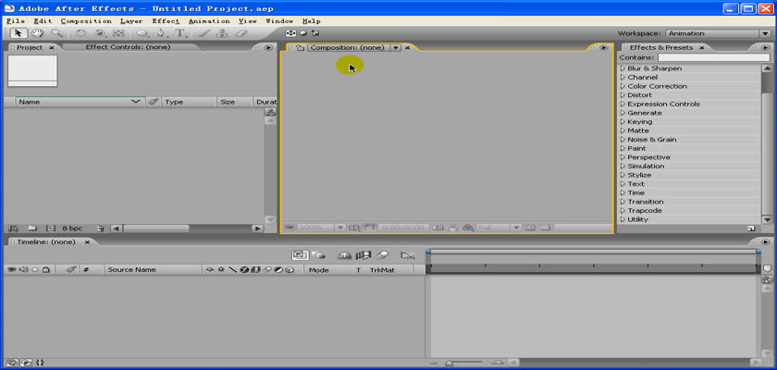
Task: Select the Pan Behind tool
Action: [118, 33]
